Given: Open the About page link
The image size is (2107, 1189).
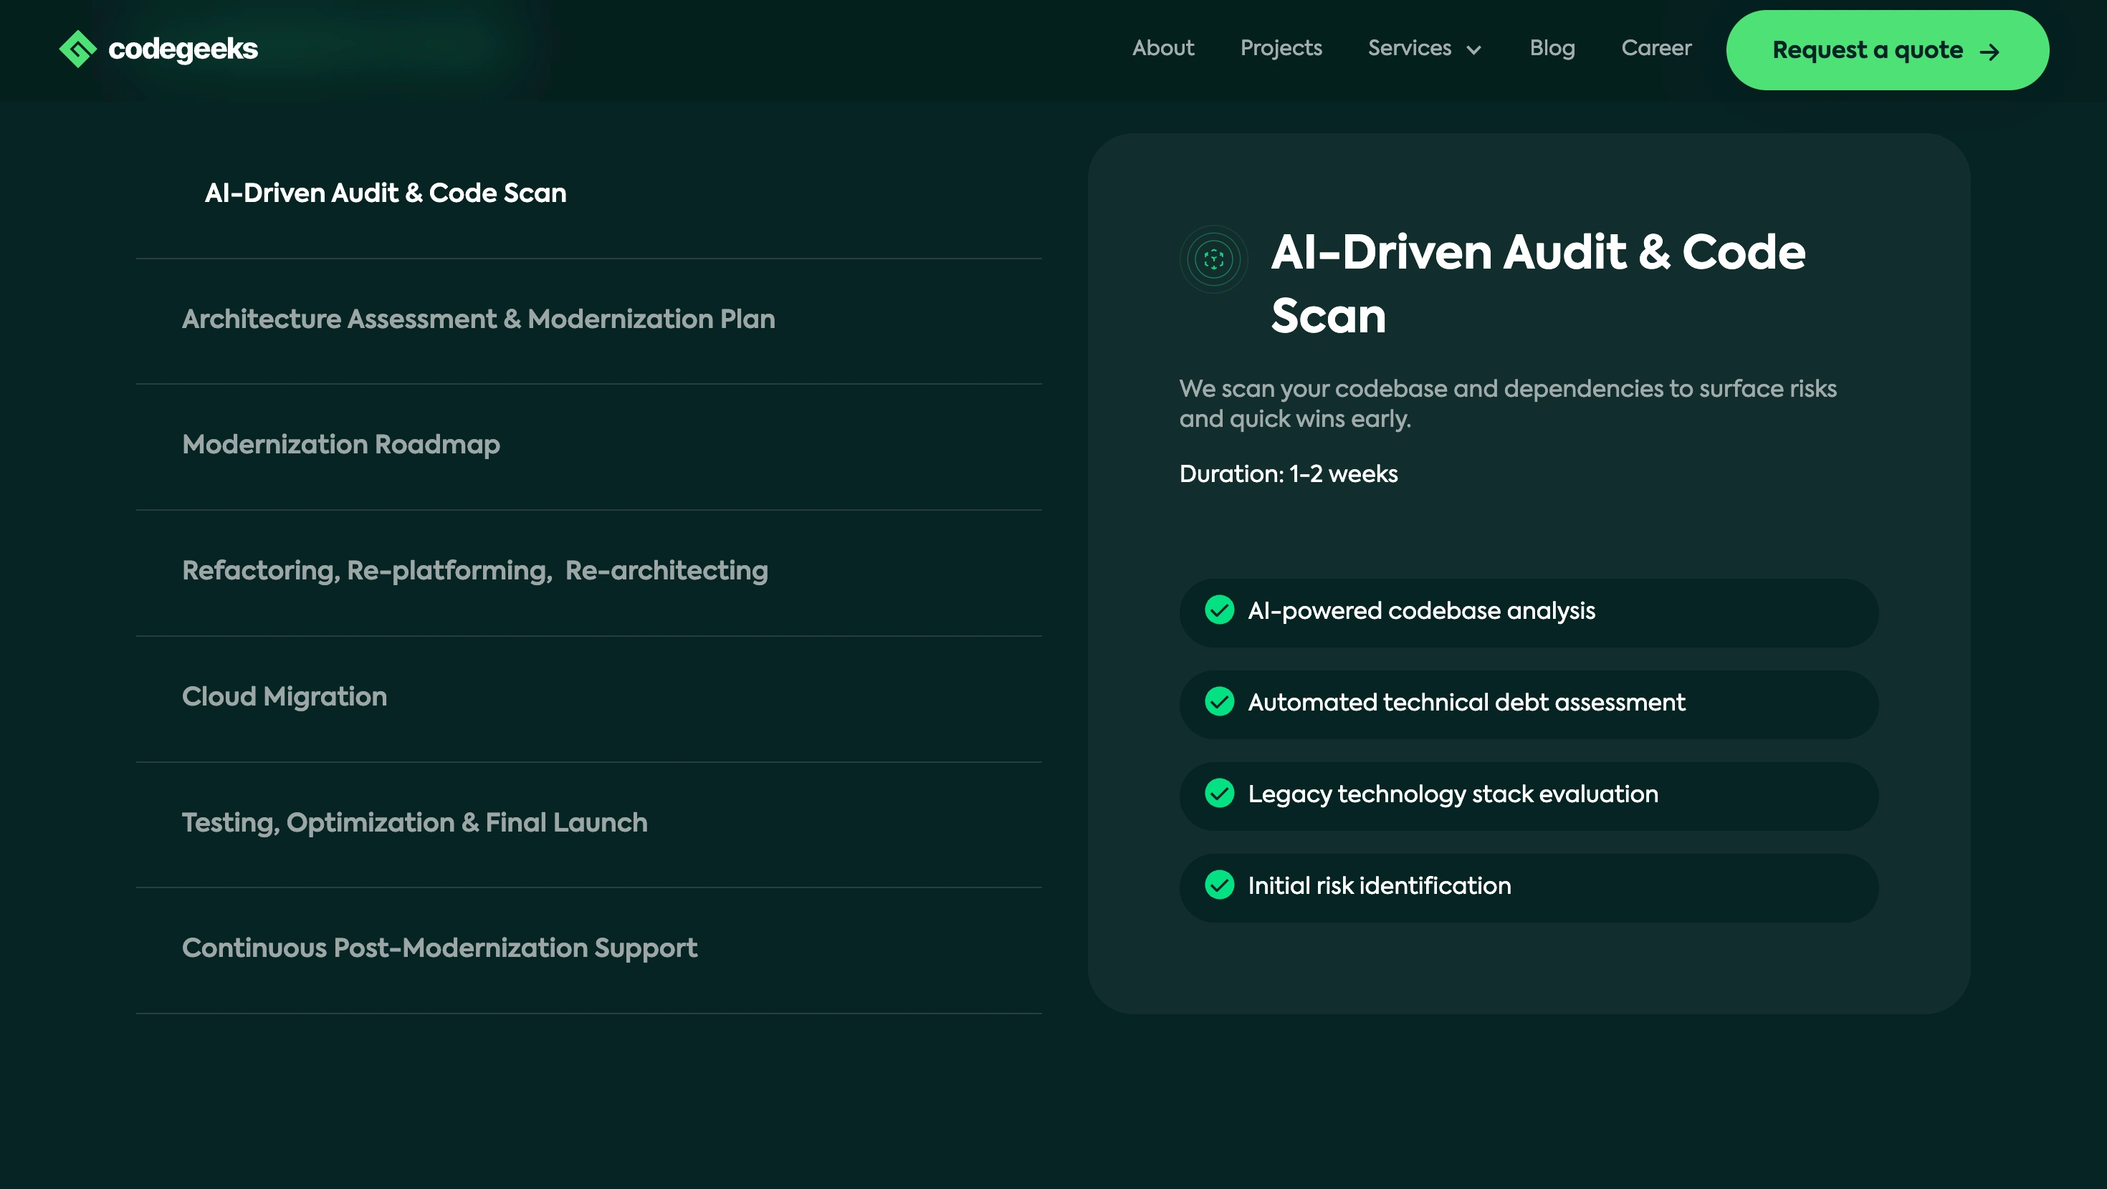Looking at the screenshot, I should pos(1162,48).
